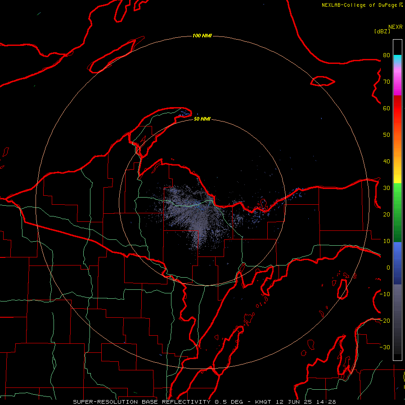Click the 'SUPER-RESOLUTION BASE REFLECTIVITY' caption text
The width and height of the screenshot is (405, 405).
pos(142,402)
